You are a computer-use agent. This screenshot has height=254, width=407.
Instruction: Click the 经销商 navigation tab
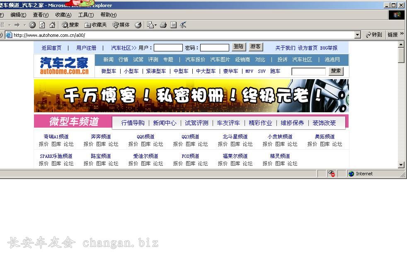click(x=242, y=60)
